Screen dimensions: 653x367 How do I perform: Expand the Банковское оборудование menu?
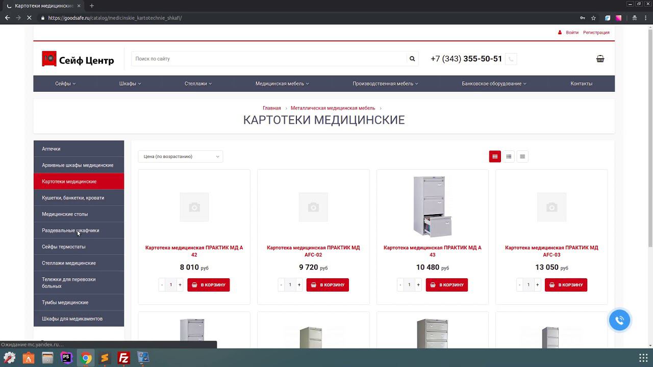point(494,84)
